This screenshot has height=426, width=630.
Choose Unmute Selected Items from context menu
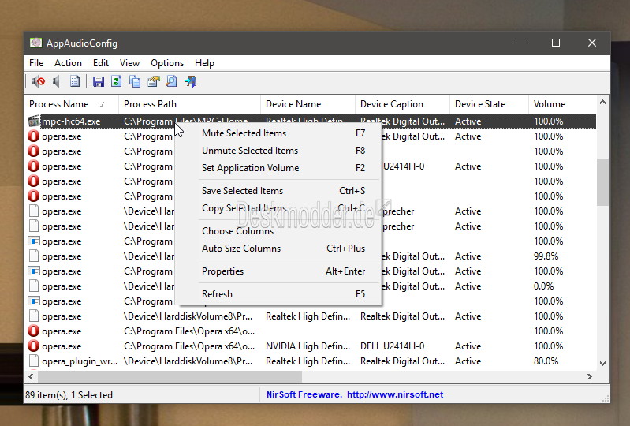278,151
